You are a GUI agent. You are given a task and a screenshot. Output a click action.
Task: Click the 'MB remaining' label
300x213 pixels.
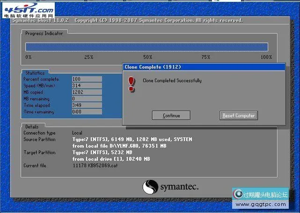click(x=37, y=99)
